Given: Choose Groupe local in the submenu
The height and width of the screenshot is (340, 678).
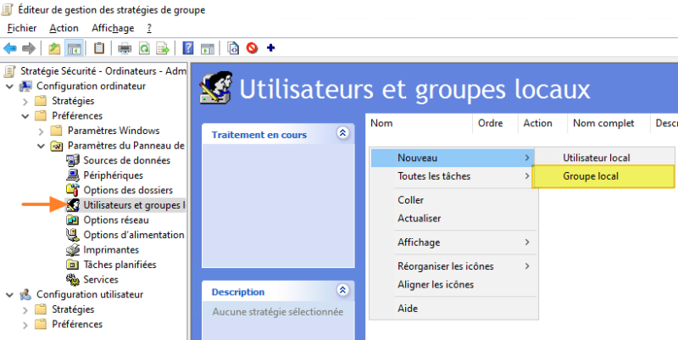Looking at the screenshot, I should (x=603, y=176).
